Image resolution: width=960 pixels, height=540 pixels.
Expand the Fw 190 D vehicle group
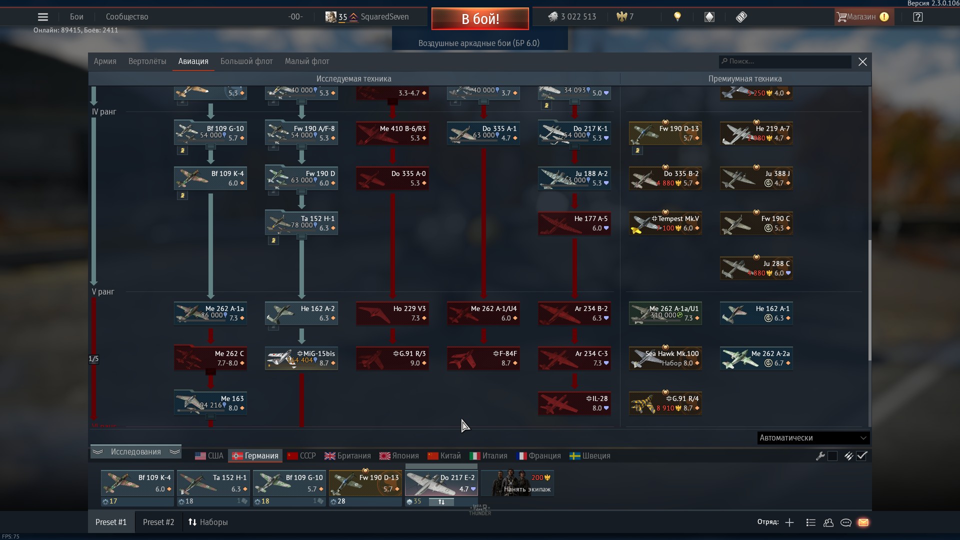pos(301,192)
